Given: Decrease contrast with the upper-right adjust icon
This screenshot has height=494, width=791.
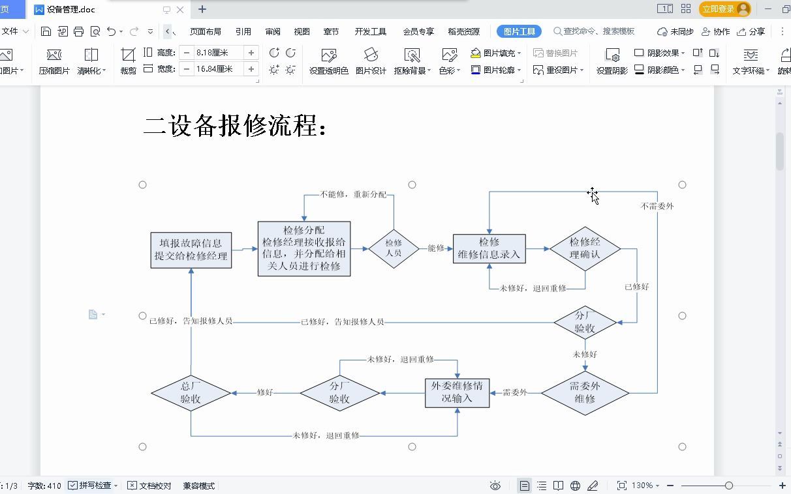Looking at the screenshot, I should [x=290, y=53].
